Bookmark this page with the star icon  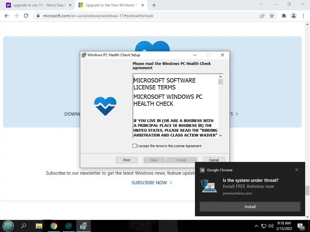click(272, 16)
